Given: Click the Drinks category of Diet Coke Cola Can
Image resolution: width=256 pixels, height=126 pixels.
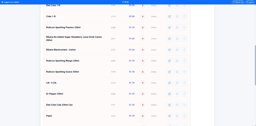Looking at the screenshot, I should pyautogui.click(x=154, y=105).
